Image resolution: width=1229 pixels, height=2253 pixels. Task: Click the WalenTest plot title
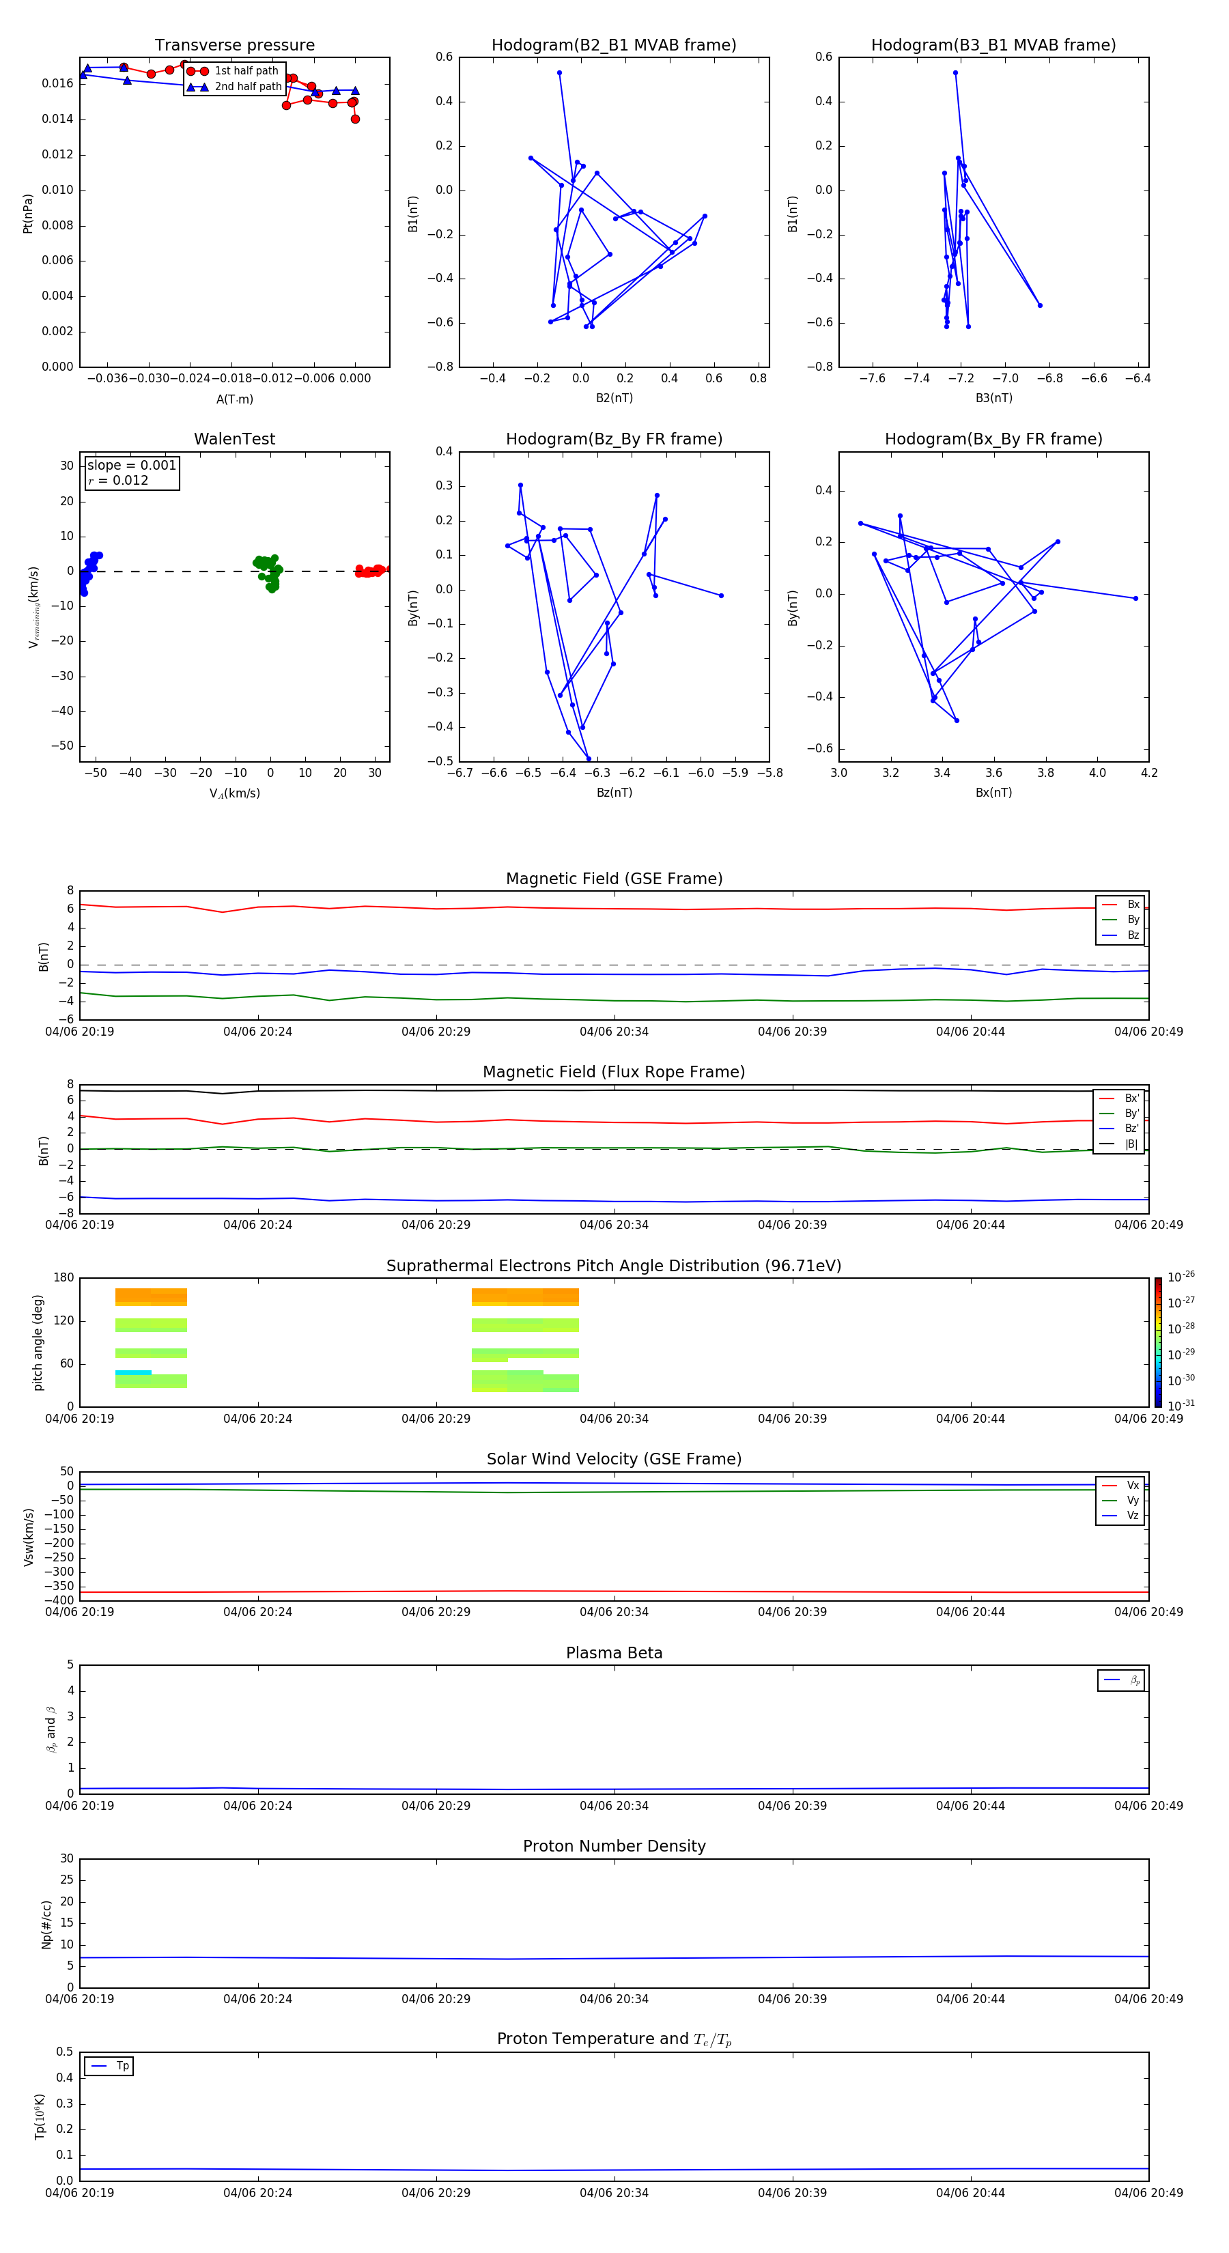[234, 439]
